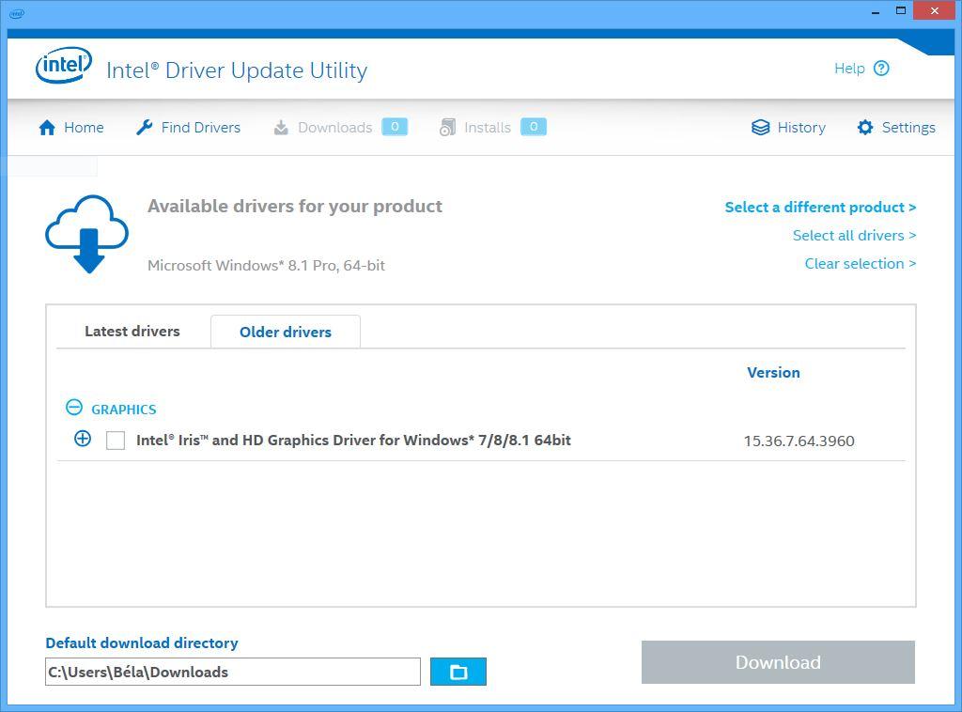Screen dimensions: 962x712
Task: Click the Home house icon
Action: click(47, 128)
